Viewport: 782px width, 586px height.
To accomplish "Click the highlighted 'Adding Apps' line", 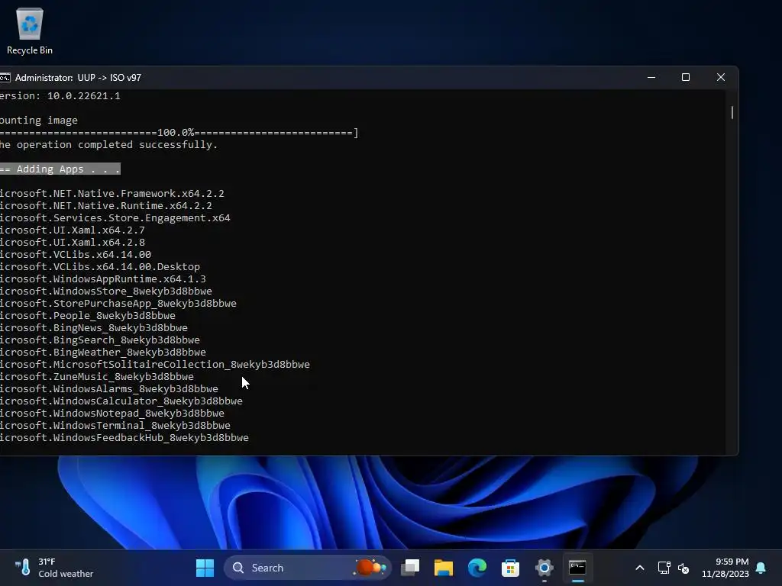I will (x=60, y=169).
